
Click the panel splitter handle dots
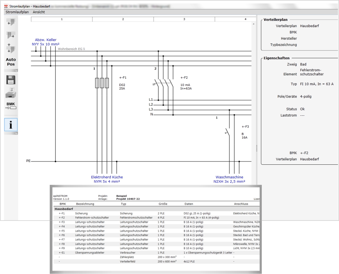257,148
